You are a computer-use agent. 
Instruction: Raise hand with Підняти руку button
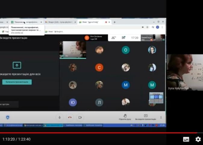click(125, 117)
